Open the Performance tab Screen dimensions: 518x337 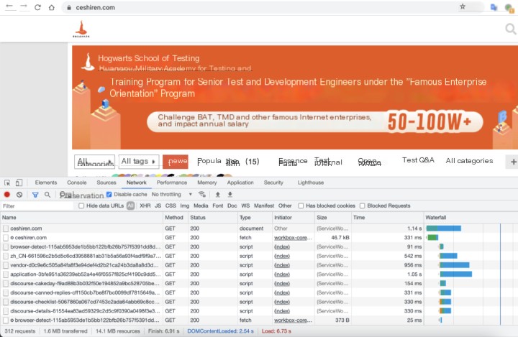tap(172, 183)
